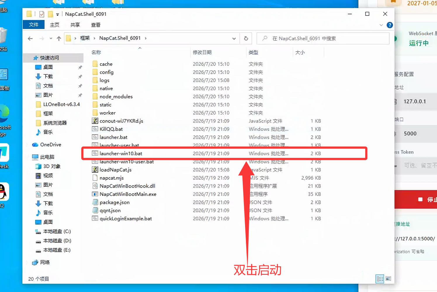The height and width of the screenshot is (292, 437).
Task: Expand breadcrumb arrow after 框架
Action: [94, 38]
